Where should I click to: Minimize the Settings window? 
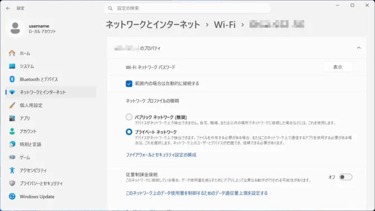point(338,5)
